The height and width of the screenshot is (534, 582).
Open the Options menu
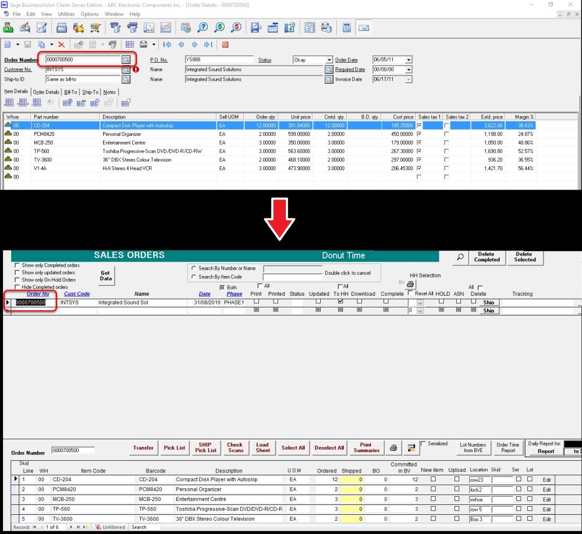tap(90, 14)
